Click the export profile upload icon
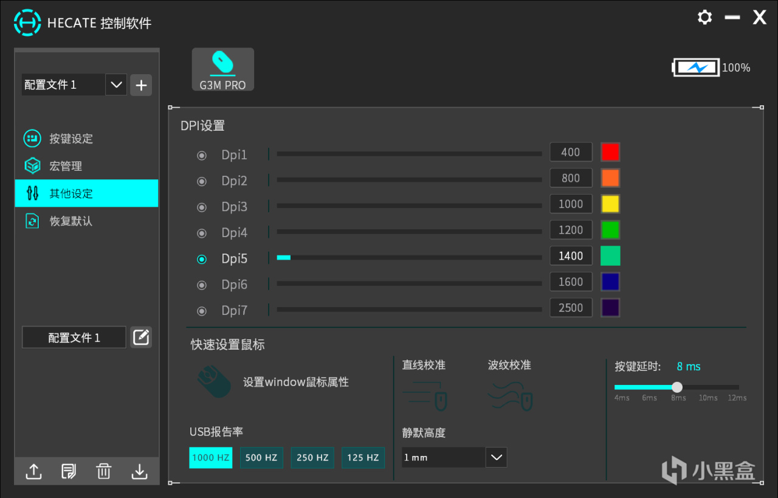The width and height of the screenshot is (778, 498). click(x=33, y=471)
